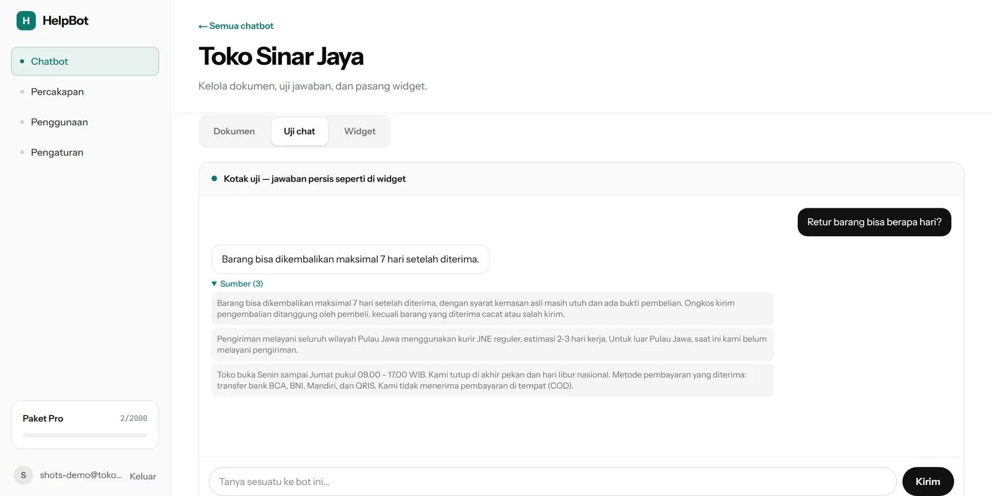
Task: Click the HelpBot logo icon
Action: (26, 20)
